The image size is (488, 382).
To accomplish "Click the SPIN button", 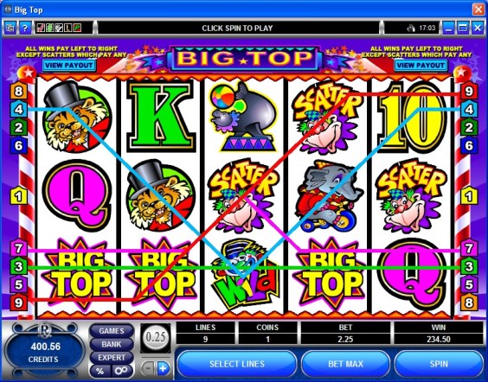I will click(439, 364).
